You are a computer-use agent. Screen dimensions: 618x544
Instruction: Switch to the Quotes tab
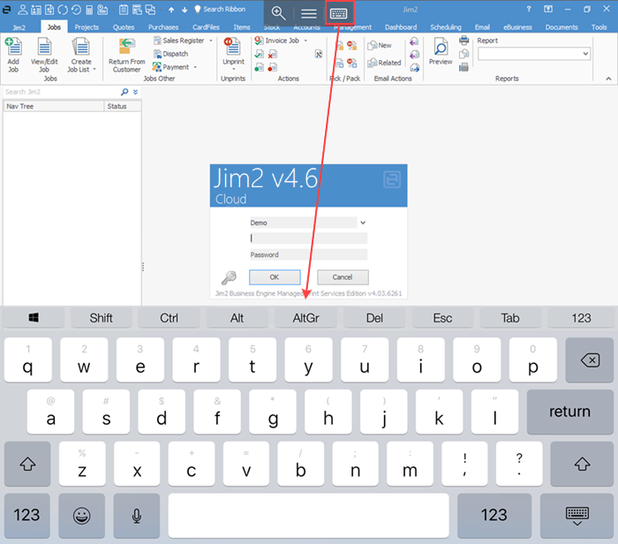tap(124, 27)
